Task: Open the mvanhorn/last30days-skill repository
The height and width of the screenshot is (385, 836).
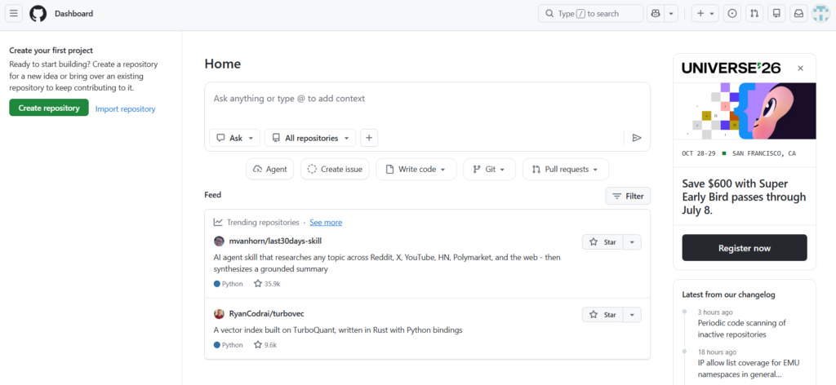Action: click(x=275, y=241)
